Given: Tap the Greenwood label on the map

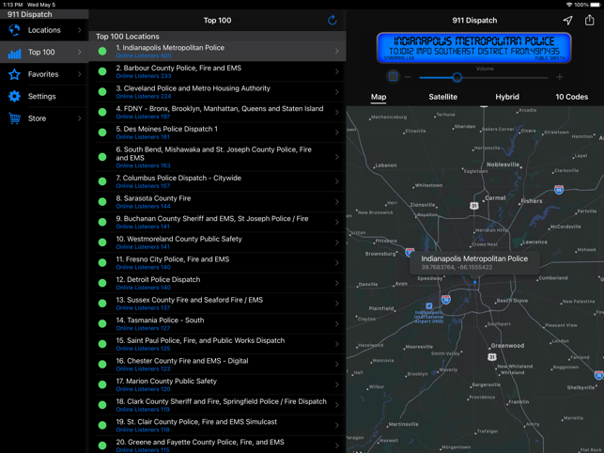Looking at the screenshot, I should point(507,346).
